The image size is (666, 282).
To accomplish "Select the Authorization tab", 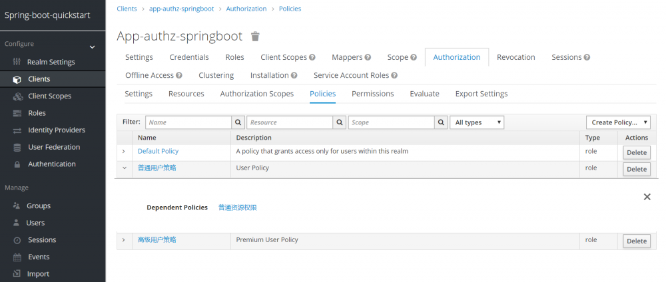I will point(457,57).
